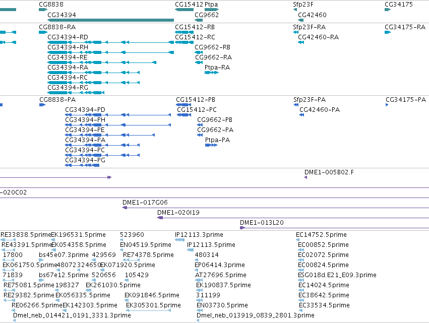This screenshot has width=429, height=323.
Task: Click the DME1-005B02.F feature
Action: coord(329,172)
